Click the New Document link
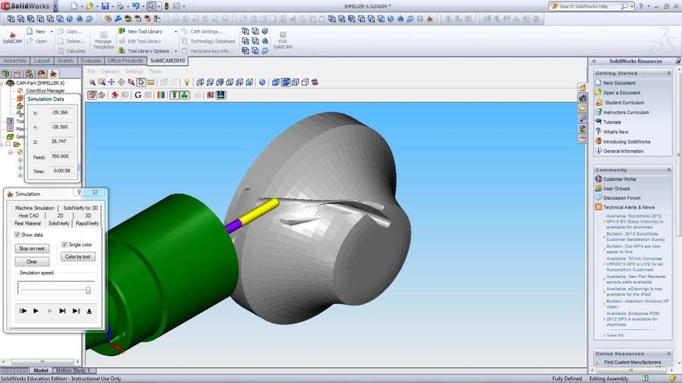This screenshot has height=383, width=682. (619, 83)
